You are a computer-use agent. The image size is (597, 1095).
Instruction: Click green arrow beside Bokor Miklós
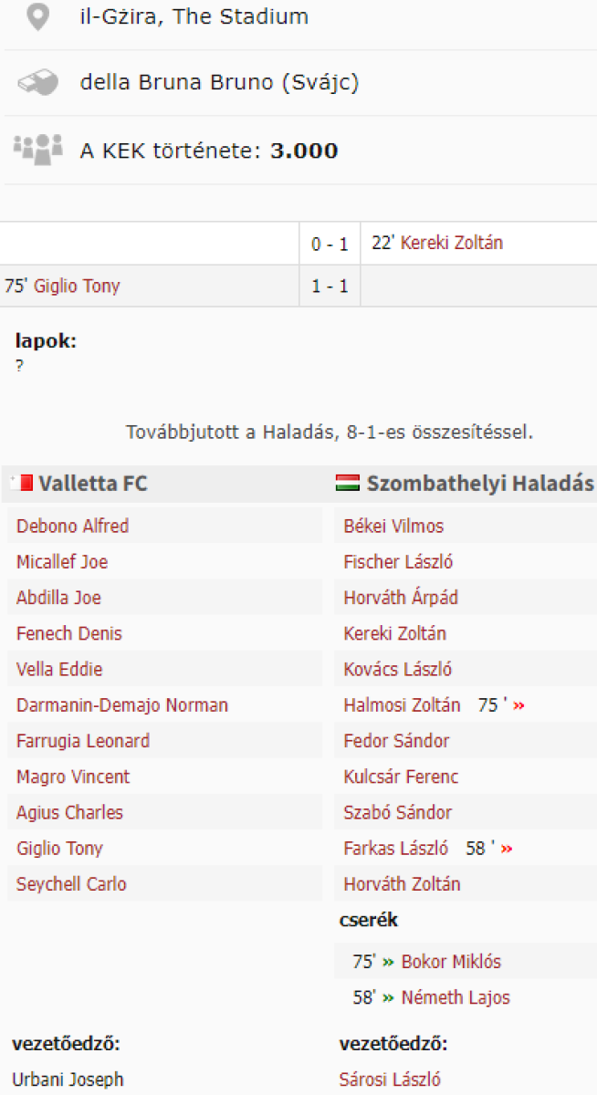[x=388, y=962]
